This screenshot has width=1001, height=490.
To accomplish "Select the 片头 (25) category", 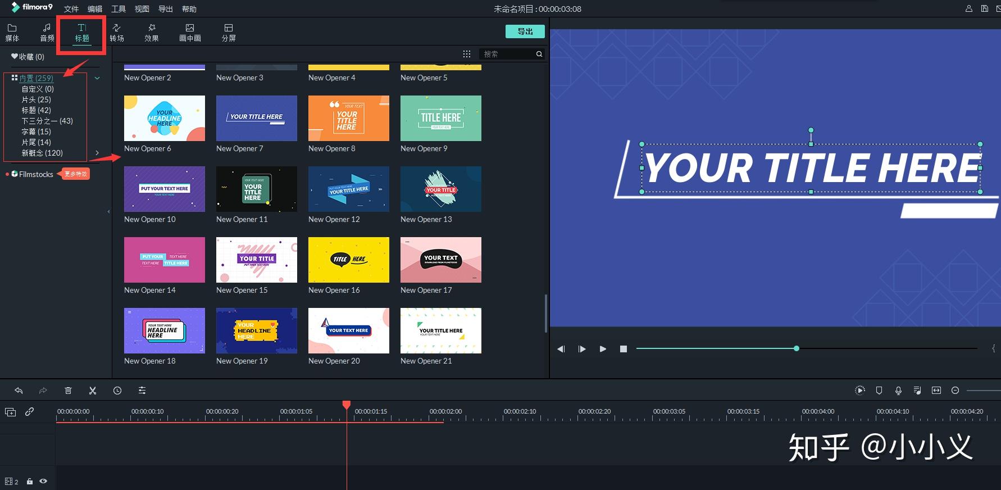I will (36, 99).
